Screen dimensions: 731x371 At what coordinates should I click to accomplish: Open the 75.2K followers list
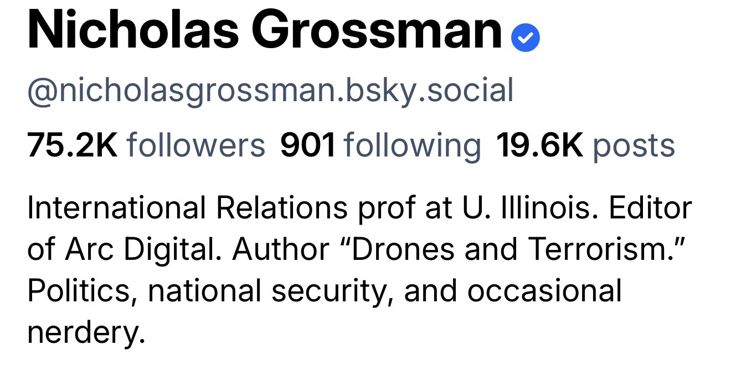pyautogui.click(x=146, y=145)
